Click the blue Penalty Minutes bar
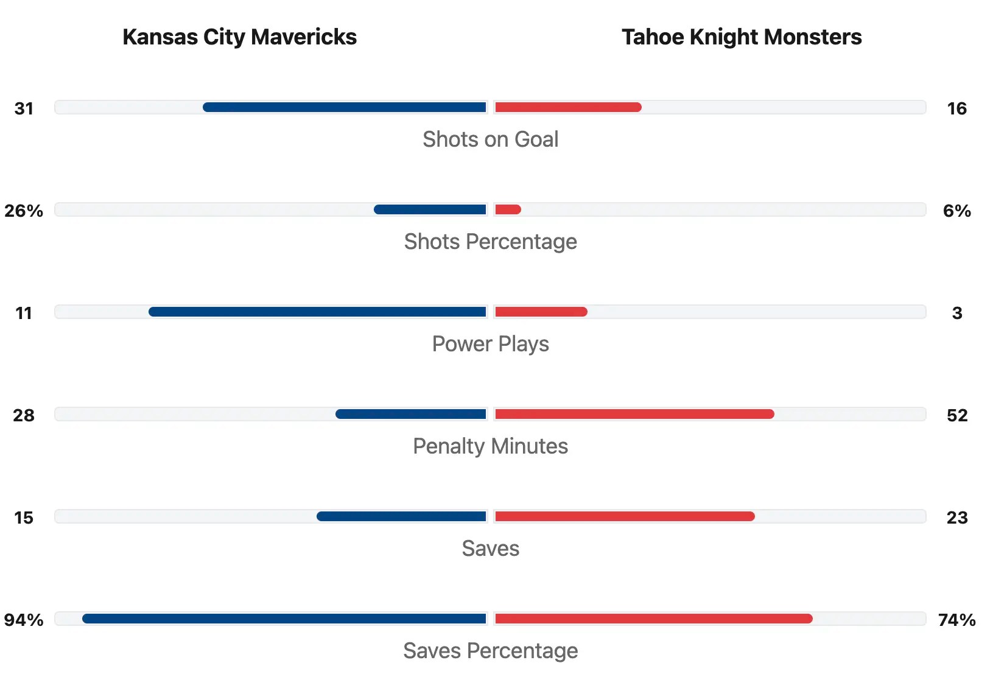Image resolution: width=993 pixels, height=674 pixels. pos(411,414)
